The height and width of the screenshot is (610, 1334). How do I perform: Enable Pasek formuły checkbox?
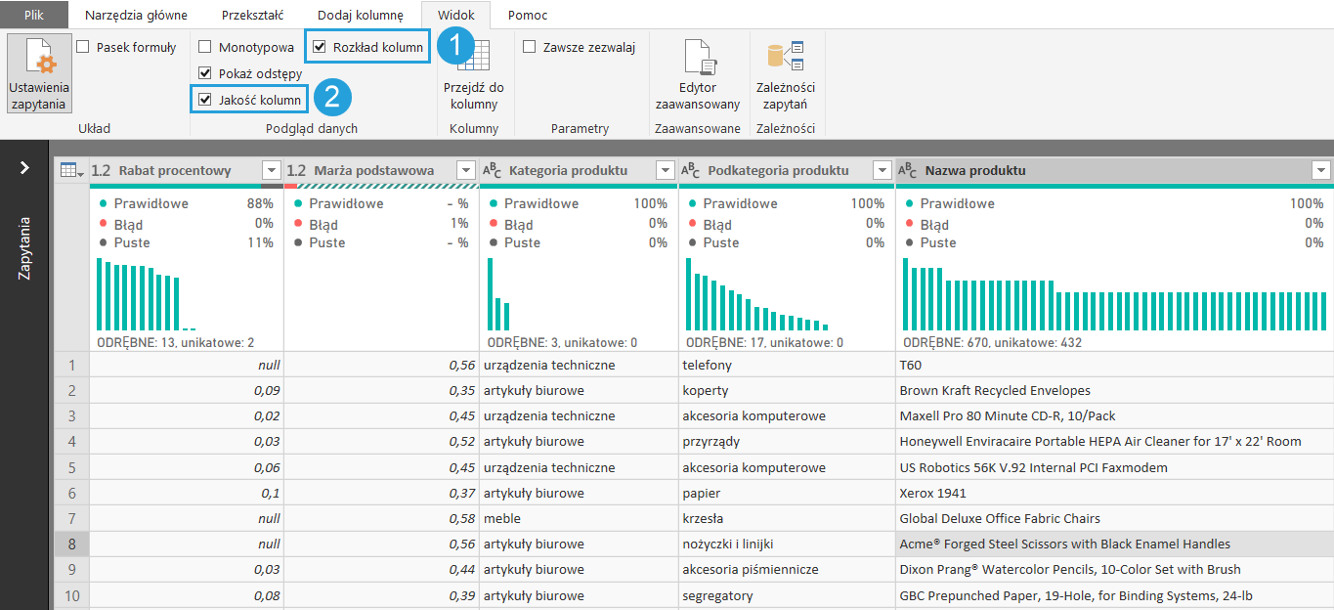click(83, 47)
